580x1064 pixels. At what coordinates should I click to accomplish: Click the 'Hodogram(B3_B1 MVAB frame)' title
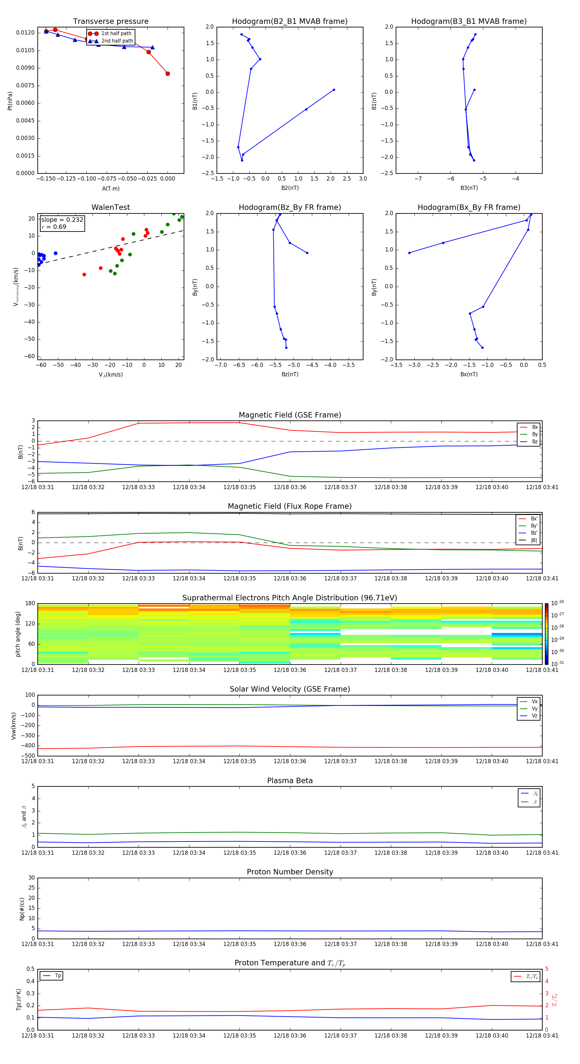tap(469, 21)
